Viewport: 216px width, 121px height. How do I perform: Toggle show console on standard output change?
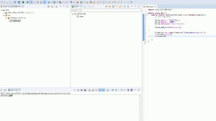tap(100, 90)
